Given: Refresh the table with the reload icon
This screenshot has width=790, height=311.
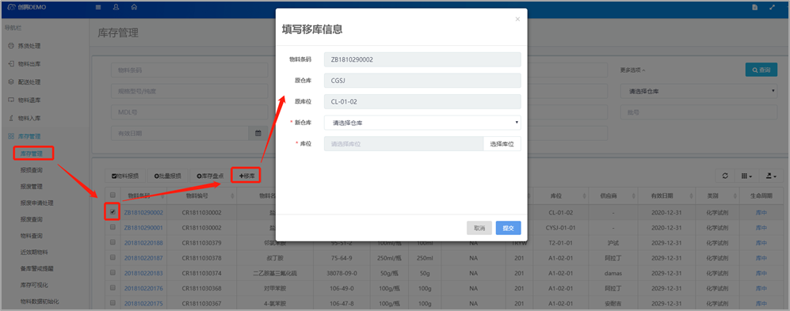Looking at the screenshot, I should [725, 176].
